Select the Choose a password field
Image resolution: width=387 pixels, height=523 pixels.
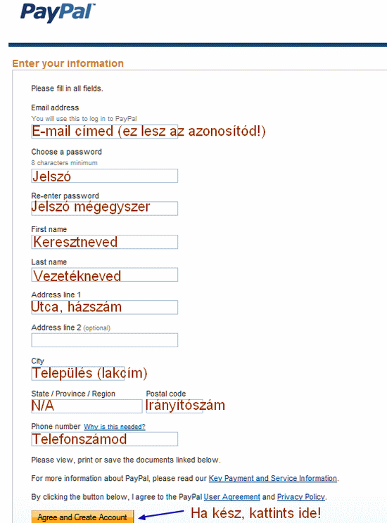click(105, 176)
